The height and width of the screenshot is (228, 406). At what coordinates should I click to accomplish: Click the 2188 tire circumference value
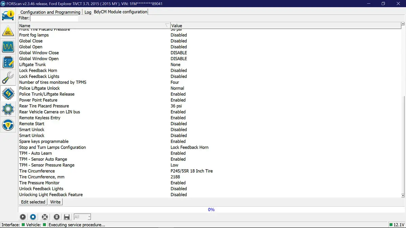[175, 177]
